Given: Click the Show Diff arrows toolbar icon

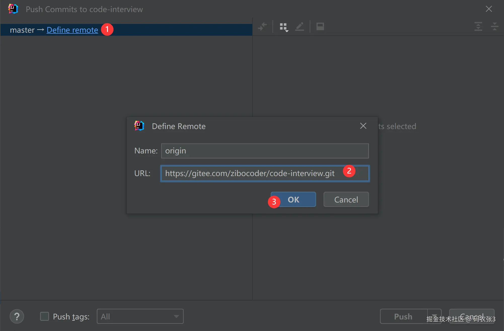Looking at the screenshot, I should pyautogui.click(x=262, y=26).
